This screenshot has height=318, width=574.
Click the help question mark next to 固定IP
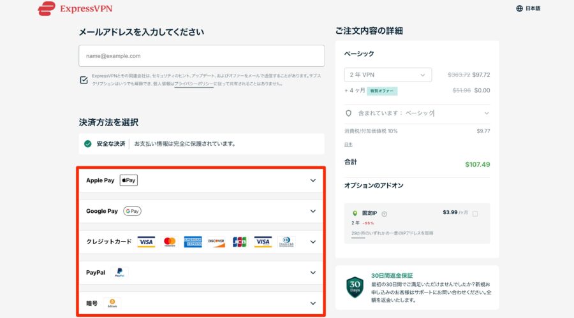pyautogui.click(x=384, y=213)
